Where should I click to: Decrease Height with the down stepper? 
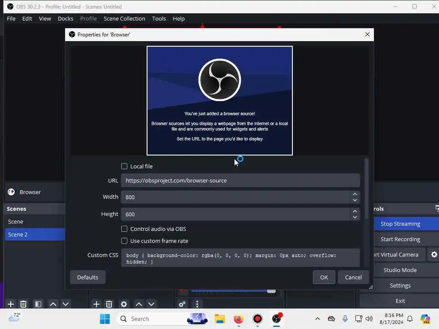point(355,217)
